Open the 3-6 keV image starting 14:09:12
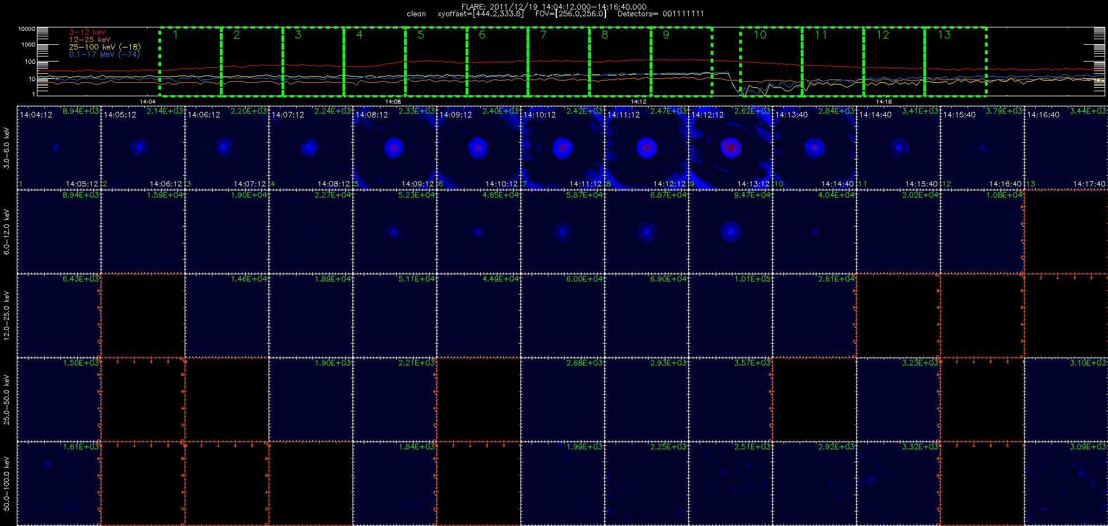This screenshot has height=526, width=1108. tap(478, 148)
